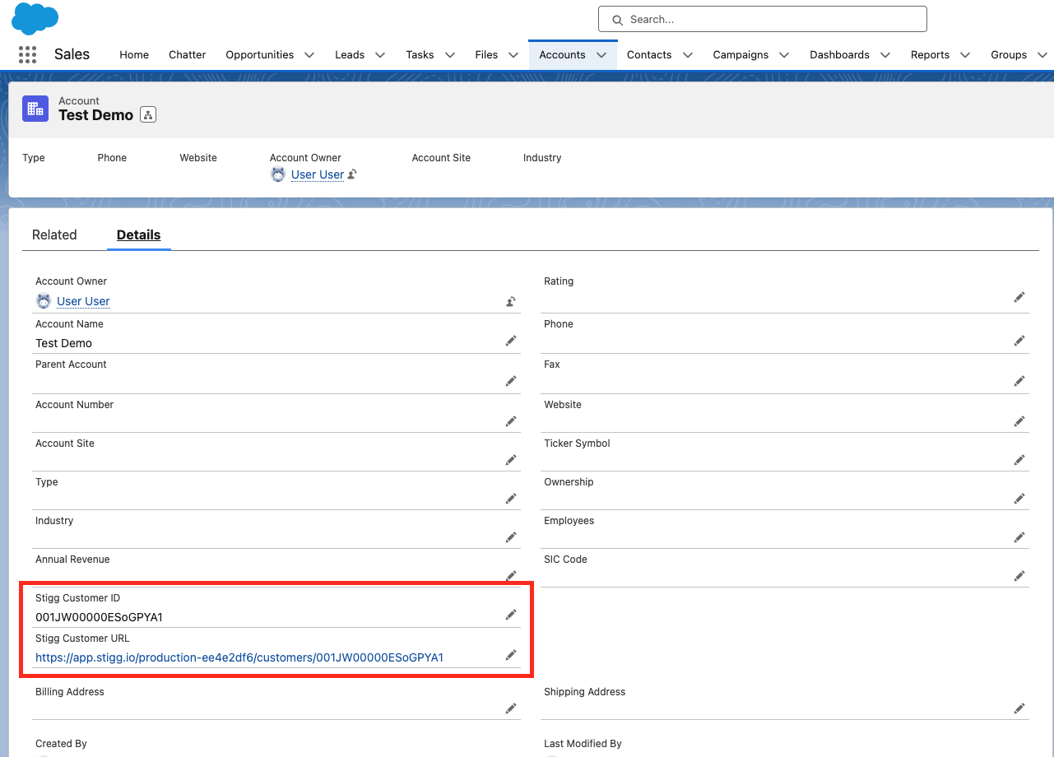Select the Details tab
The height and width of the screenshot is (757, 1054).
(x=138, y=235)
